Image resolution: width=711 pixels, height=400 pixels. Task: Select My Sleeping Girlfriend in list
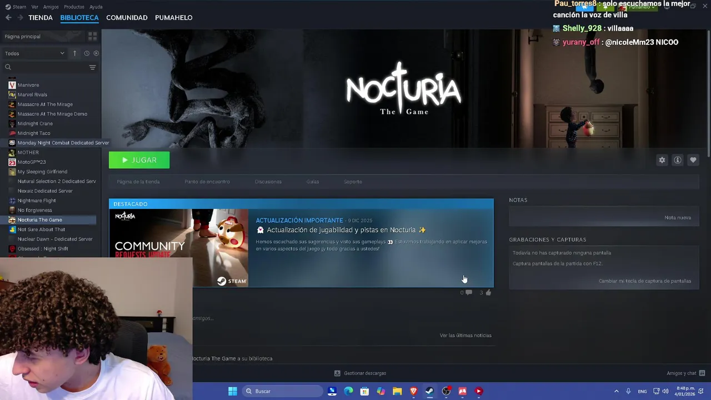pos(42,172)
